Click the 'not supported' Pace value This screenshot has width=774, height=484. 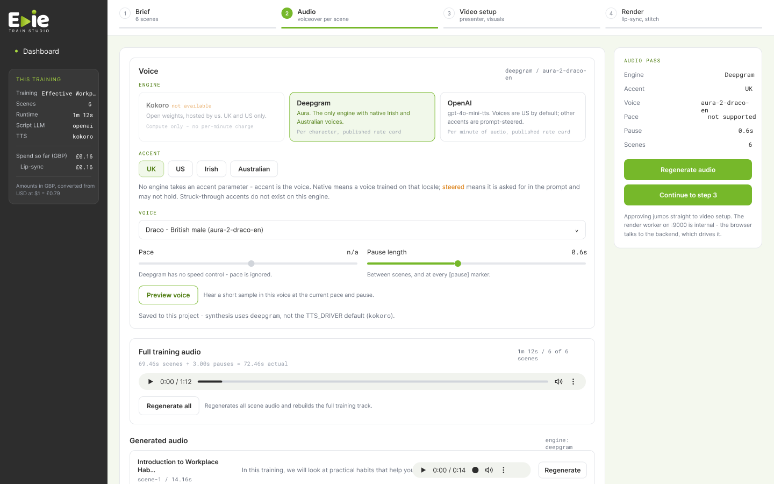click(x=732, y=117)
